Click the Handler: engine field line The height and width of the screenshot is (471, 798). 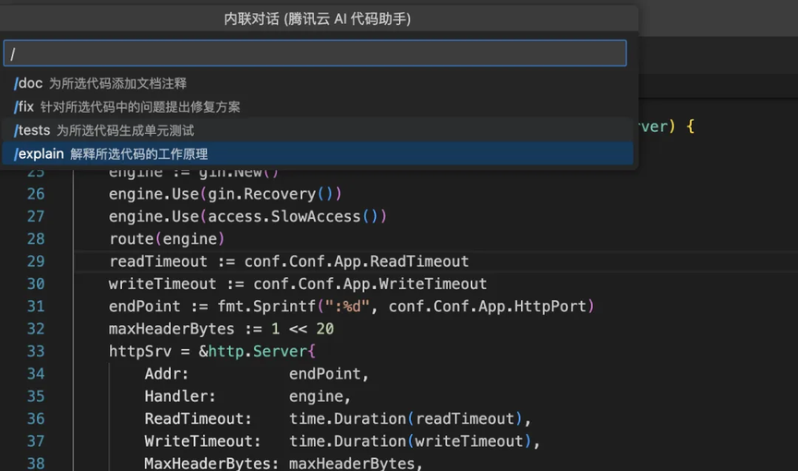pyautogui.click(x=248, y=395)
